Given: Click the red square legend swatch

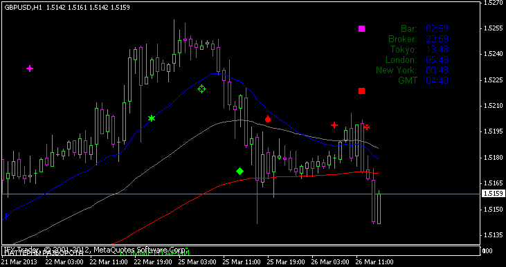Looking at the screenshot, I should [x=361, y=91].
